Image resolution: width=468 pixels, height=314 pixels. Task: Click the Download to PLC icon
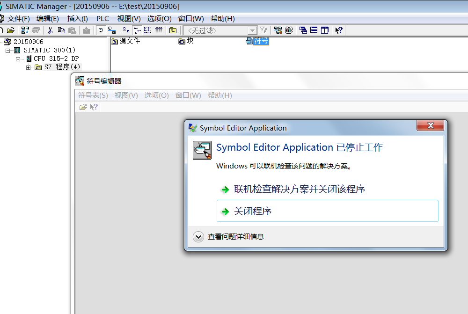coord(87,30)
